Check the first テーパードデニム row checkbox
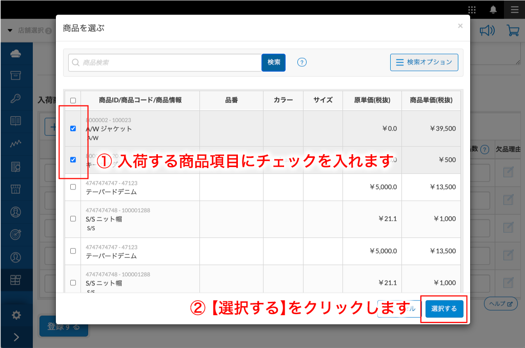 [x=73, y=187]
